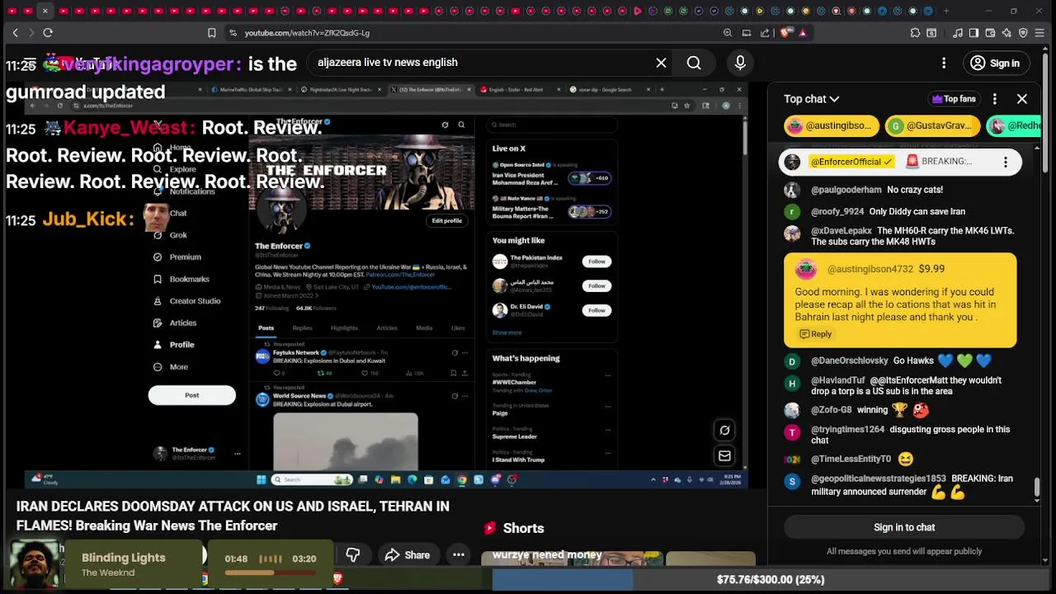Expand the Top chat dropdown
Image resolution: width=1056 pixels, height=594 pixels.
pyautogui.click(x=812, y=99)
